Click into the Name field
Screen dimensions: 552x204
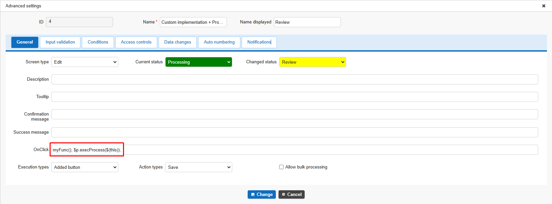193,22
